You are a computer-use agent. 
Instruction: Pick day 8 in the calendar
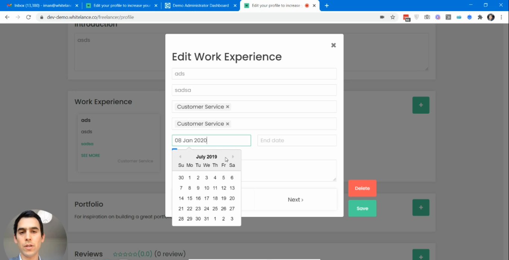[x=190, y=188]
